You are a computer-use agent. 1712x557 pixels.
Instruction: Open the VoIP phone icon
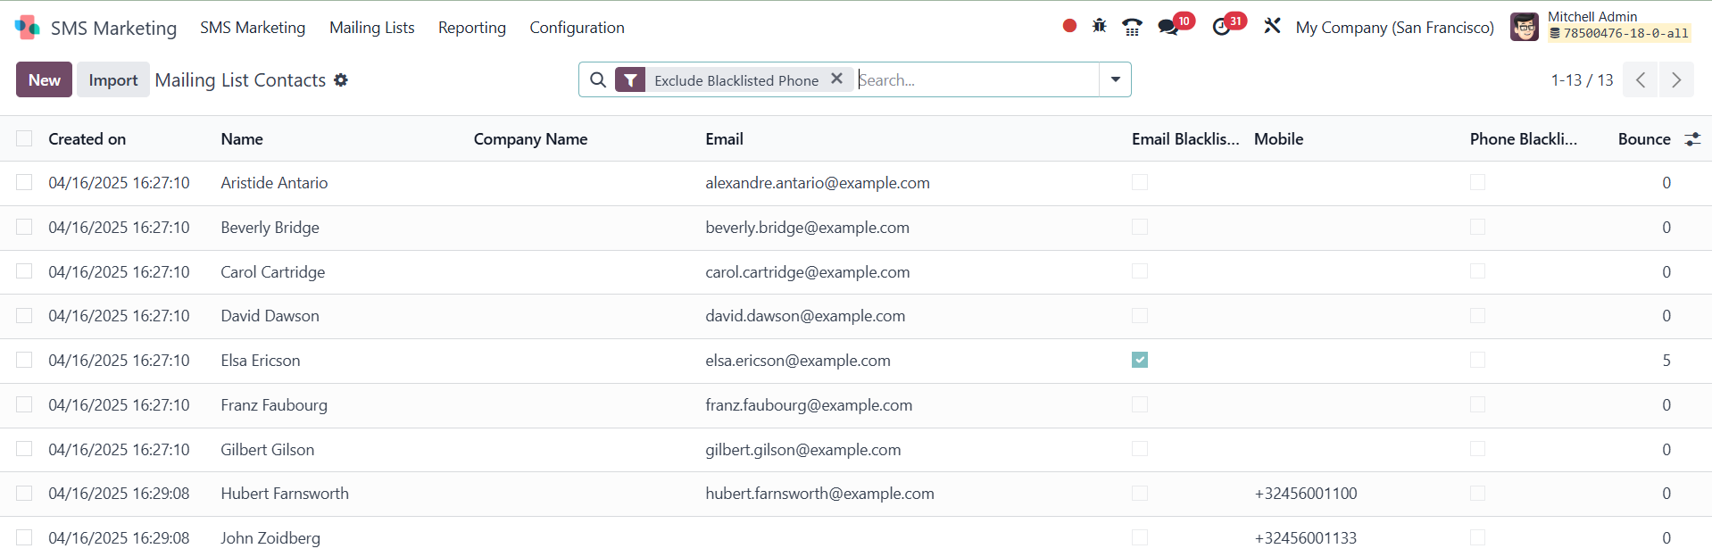pyautogui.click(x=1132, y=27)
